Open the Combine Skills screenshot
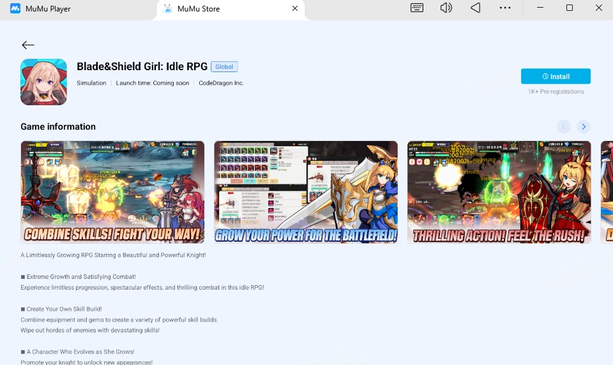613x365 pixels. (112, 192)
